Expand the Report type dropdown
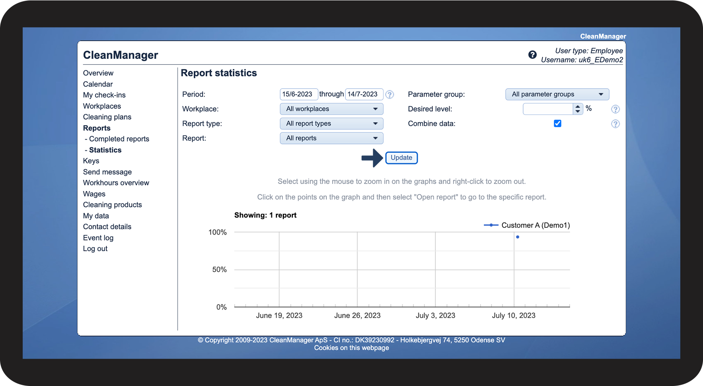This screenshot has width=703, height=386. coord(331,124)
